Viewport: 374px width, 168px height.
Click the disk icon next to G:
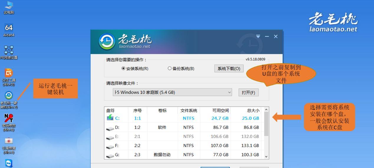coord(110,156)
